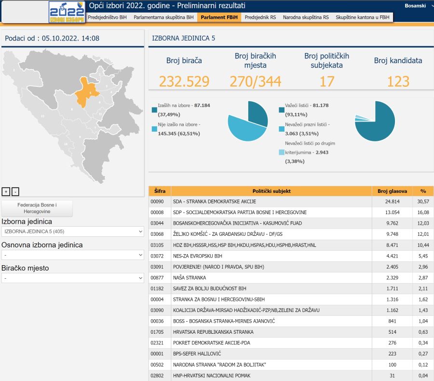Click the Politički subjekt column header

tap(271, 191)
